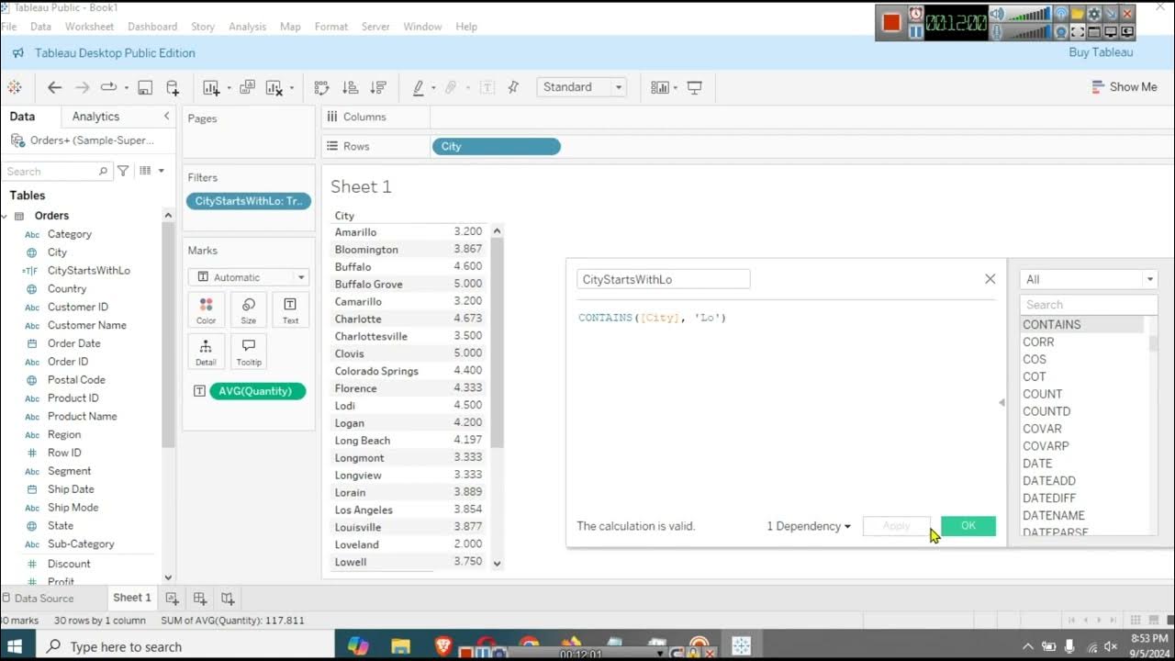This screenshot has width=1175, height=661.
Task: Switch to the Analytics tab
Action: (95, 117)
